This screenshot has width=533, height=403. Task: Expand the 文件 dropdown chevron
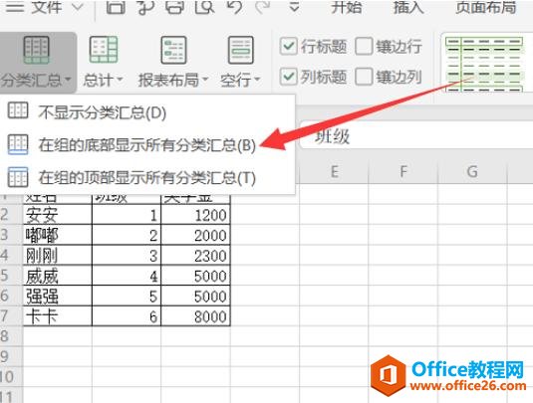[78, 6]
